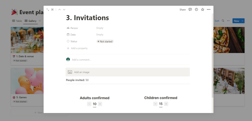Click the Share button
This screenshot has width=252, height=121.
click(183, 10)
